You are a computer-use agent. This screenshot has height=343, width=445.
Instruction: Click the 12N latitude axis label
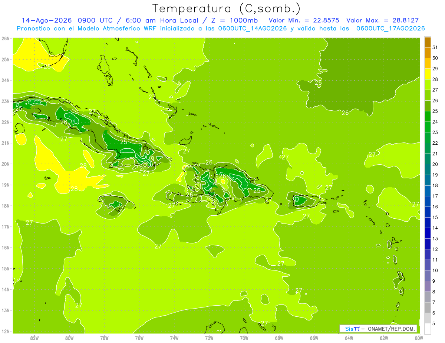(x=5, y=331)
